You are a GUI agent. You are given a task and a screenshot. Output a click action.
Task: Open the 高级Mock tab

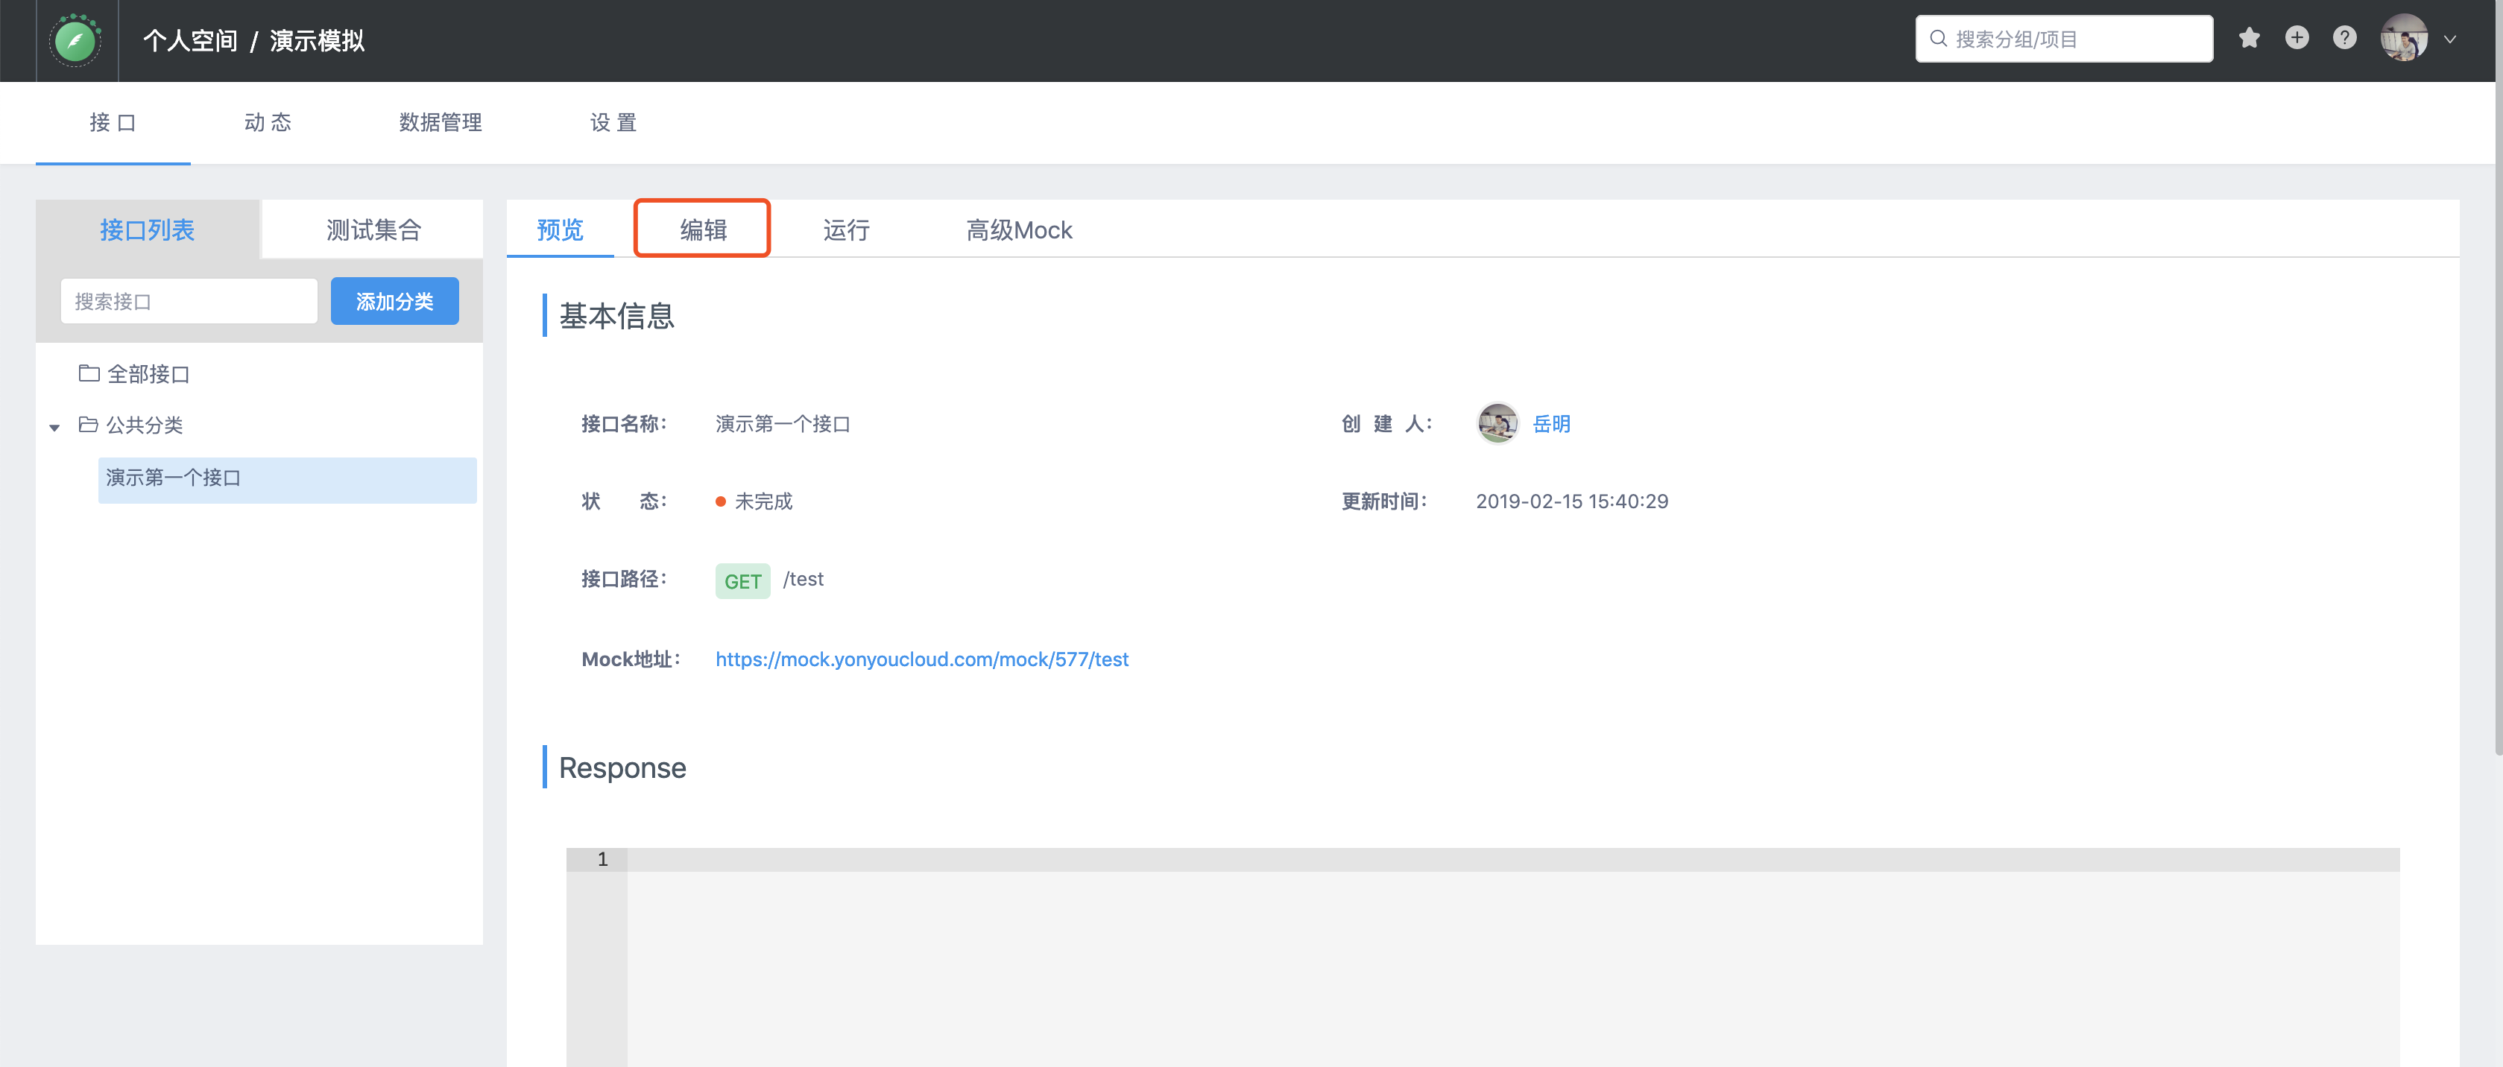(1018, 230)
